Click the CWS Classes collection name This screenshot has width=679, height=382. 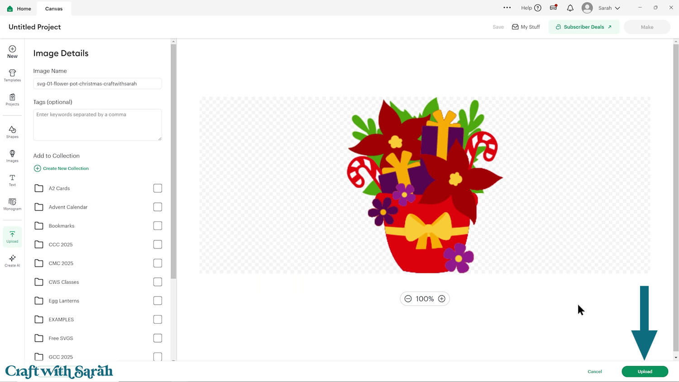pyautogui.click(x=64, y=282)
